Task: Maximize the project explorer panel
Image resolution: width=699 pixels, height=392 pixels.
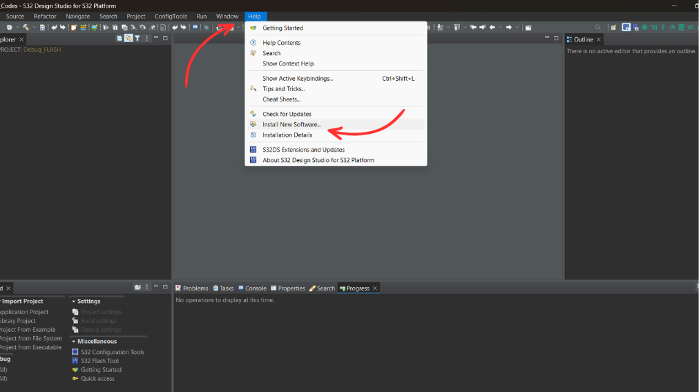Action: click(x=165, y=39)
